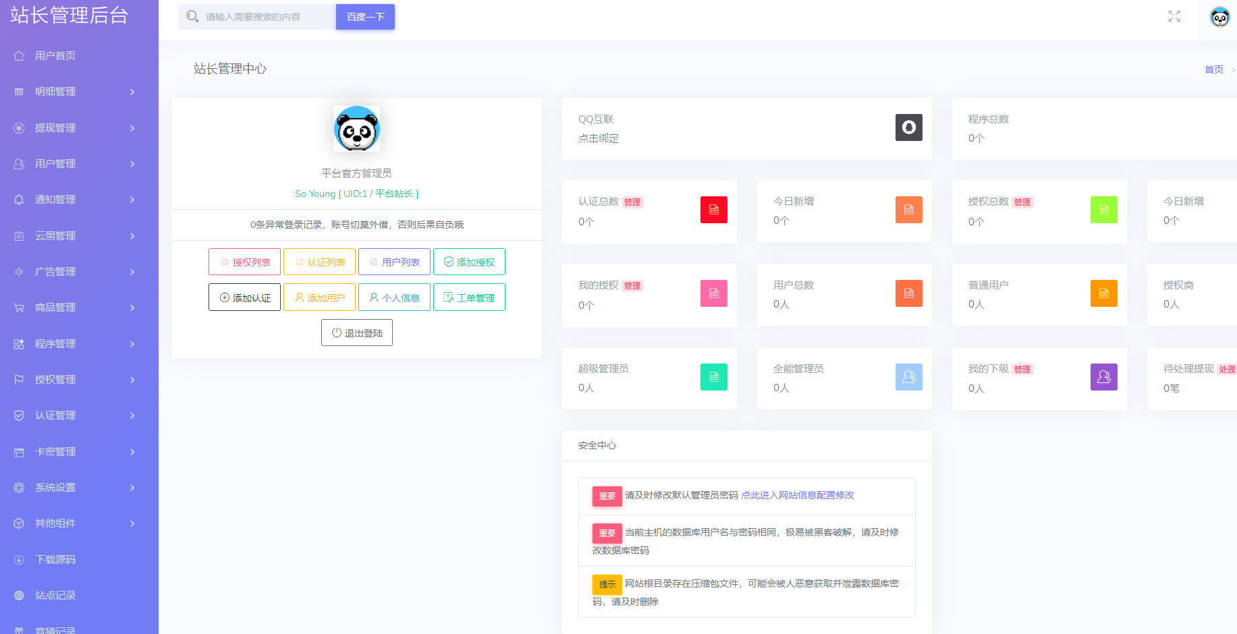This screenshot has width=1237, height=634.
Task: Click the purple 我的下级 user icon
Action: pos(1104,377)
